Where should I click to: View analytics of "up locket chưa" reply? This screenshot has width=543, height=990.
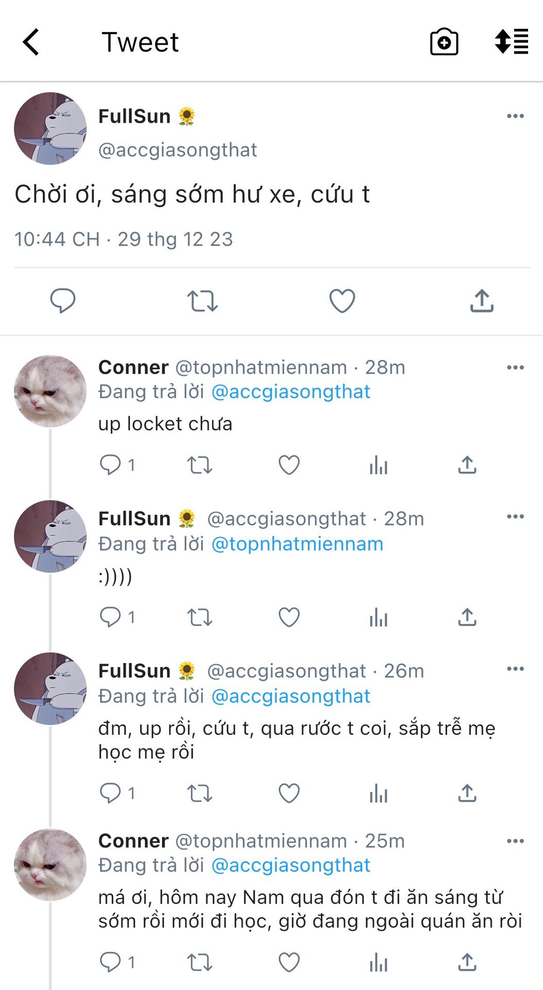(x=379, y=465)
